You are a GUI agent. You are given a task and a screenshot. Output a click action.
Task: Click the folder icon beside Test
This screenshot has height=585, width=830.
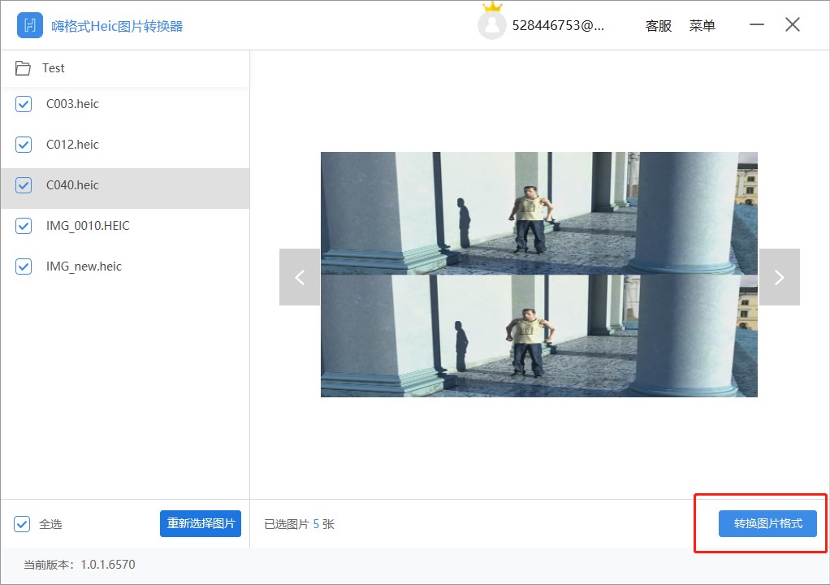23,67
